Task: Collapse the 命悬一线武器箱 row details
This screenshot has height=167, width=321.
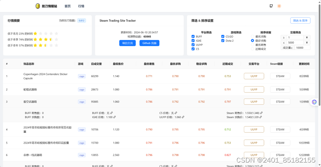Action: pos(159,155)
